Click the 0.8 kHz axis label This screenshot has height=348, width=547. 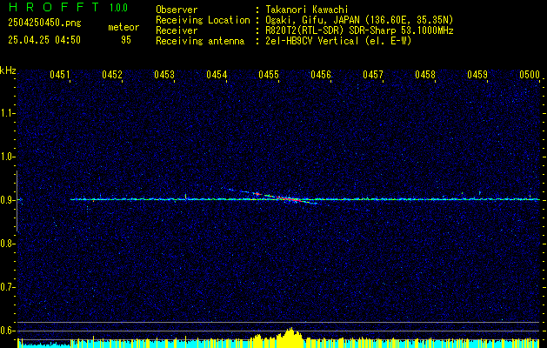tap(8, 244)
